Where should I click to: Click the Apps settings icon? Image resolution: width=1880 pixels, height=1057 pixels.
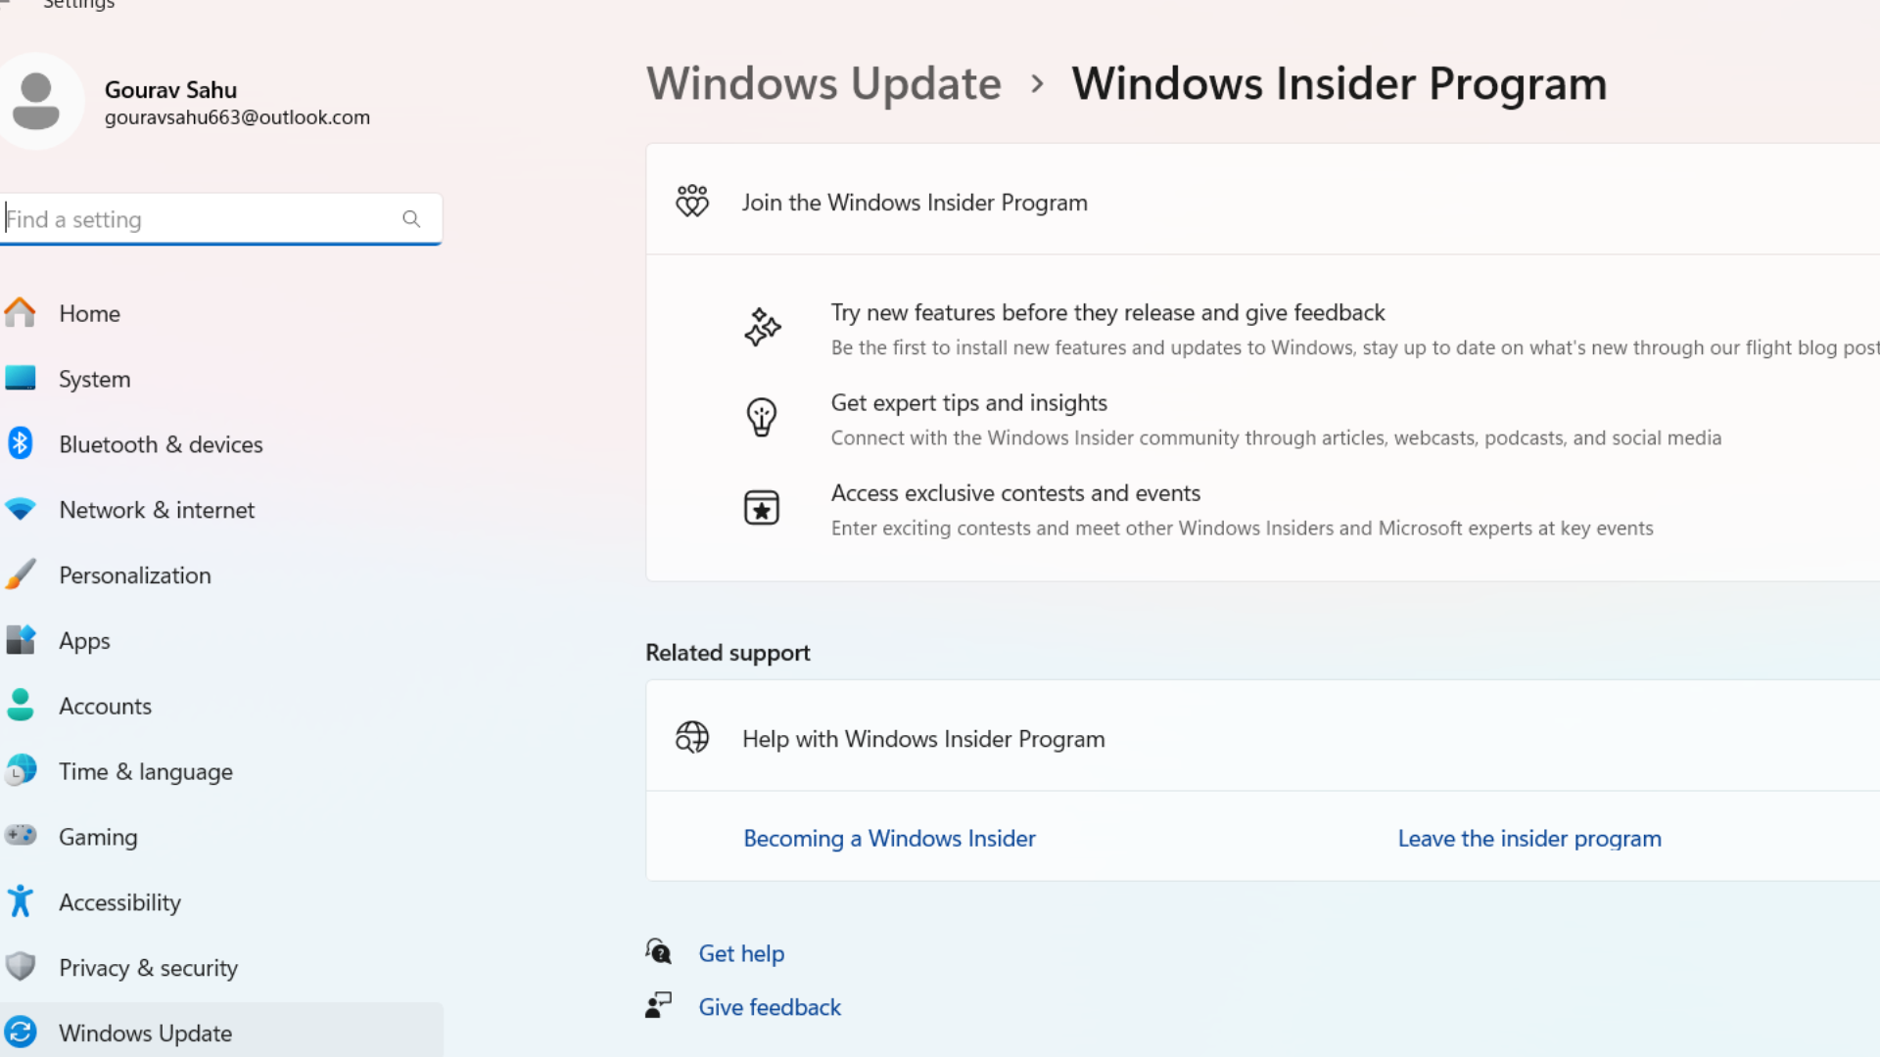tap(22, 640)
